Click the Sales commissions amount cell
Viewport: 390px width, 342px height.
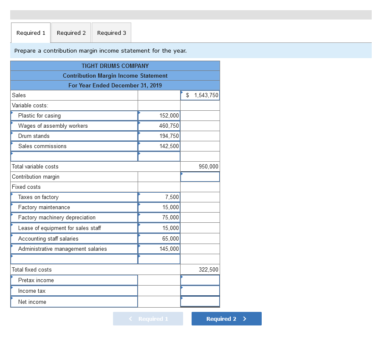[159, 146]
